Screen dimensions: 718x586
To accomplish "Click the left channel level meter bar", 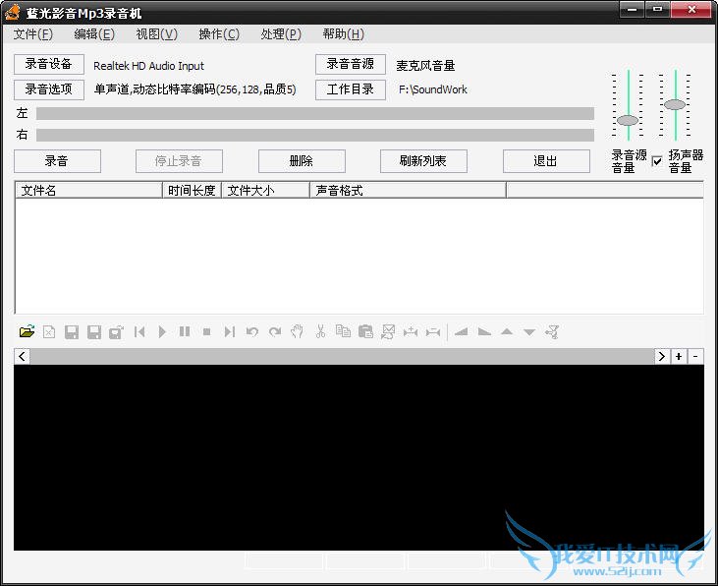I will pos(315,113).
